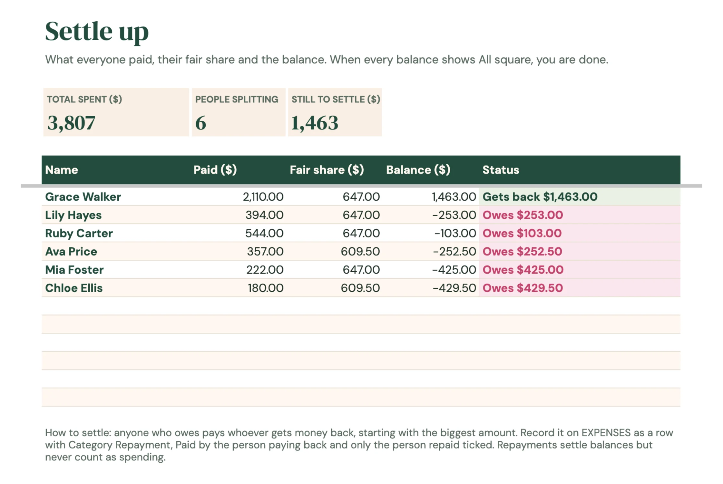
Task: Select Ava Price fair share 609.50
Action: point(360,251)
